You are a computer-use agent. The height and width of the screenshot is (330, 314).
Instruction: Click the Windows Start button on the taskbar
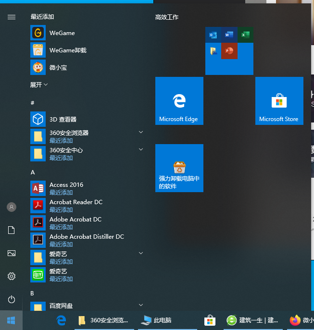[11, 320]
